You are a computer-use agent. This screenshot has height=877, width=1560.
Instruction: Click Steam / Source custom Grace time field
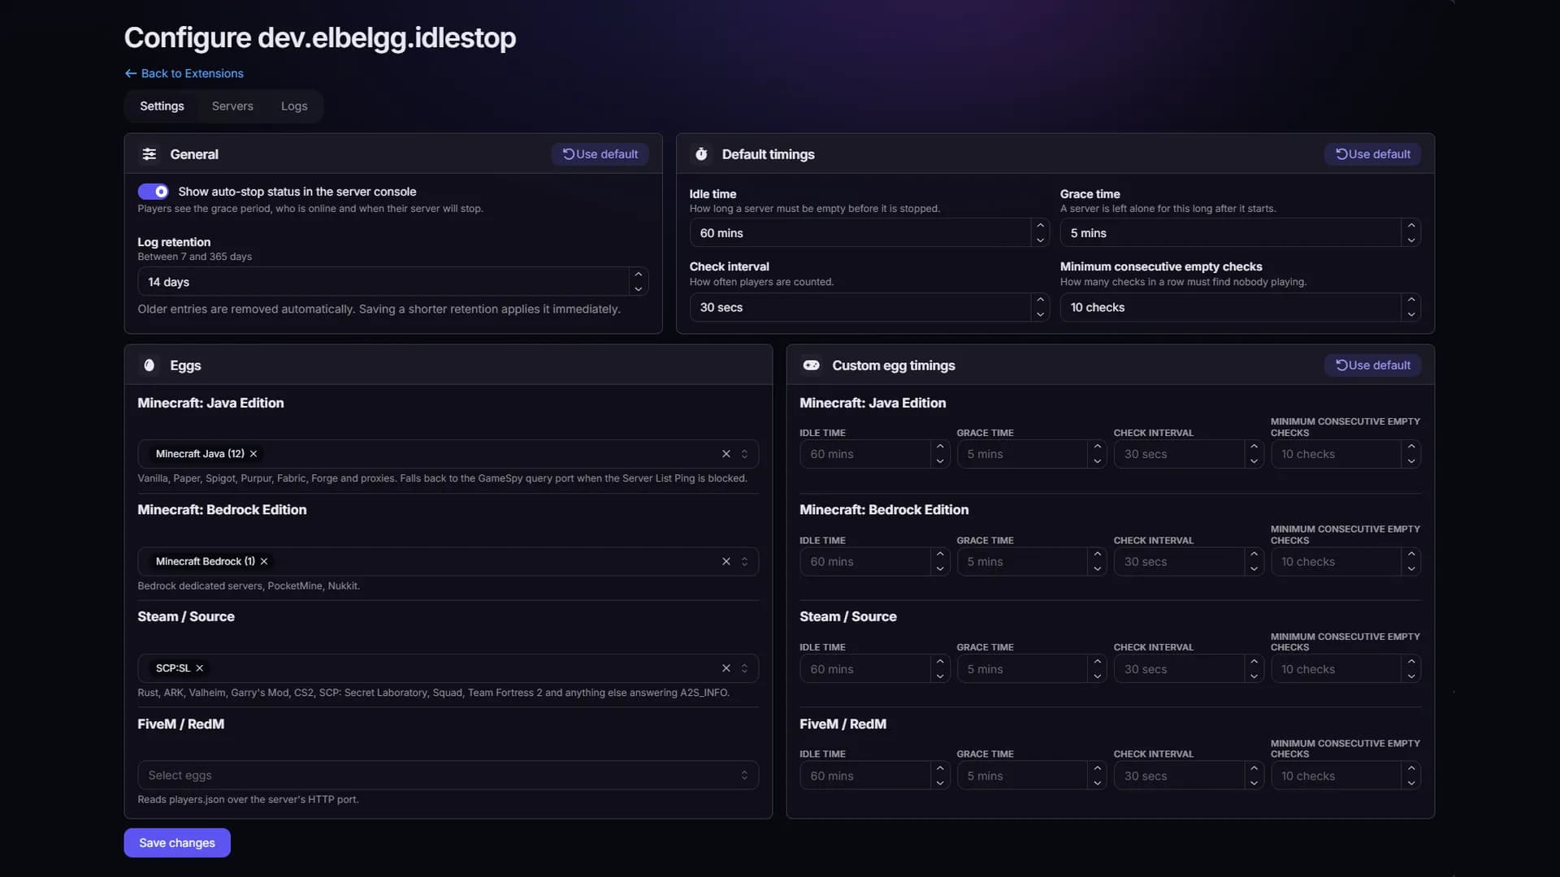tap(1022, 669)
